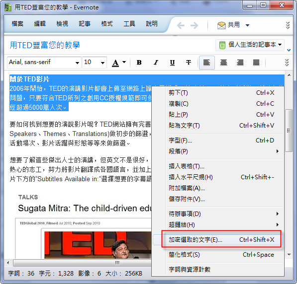
Task: Choose 剪下 from context menu
Action: [218, 93]
